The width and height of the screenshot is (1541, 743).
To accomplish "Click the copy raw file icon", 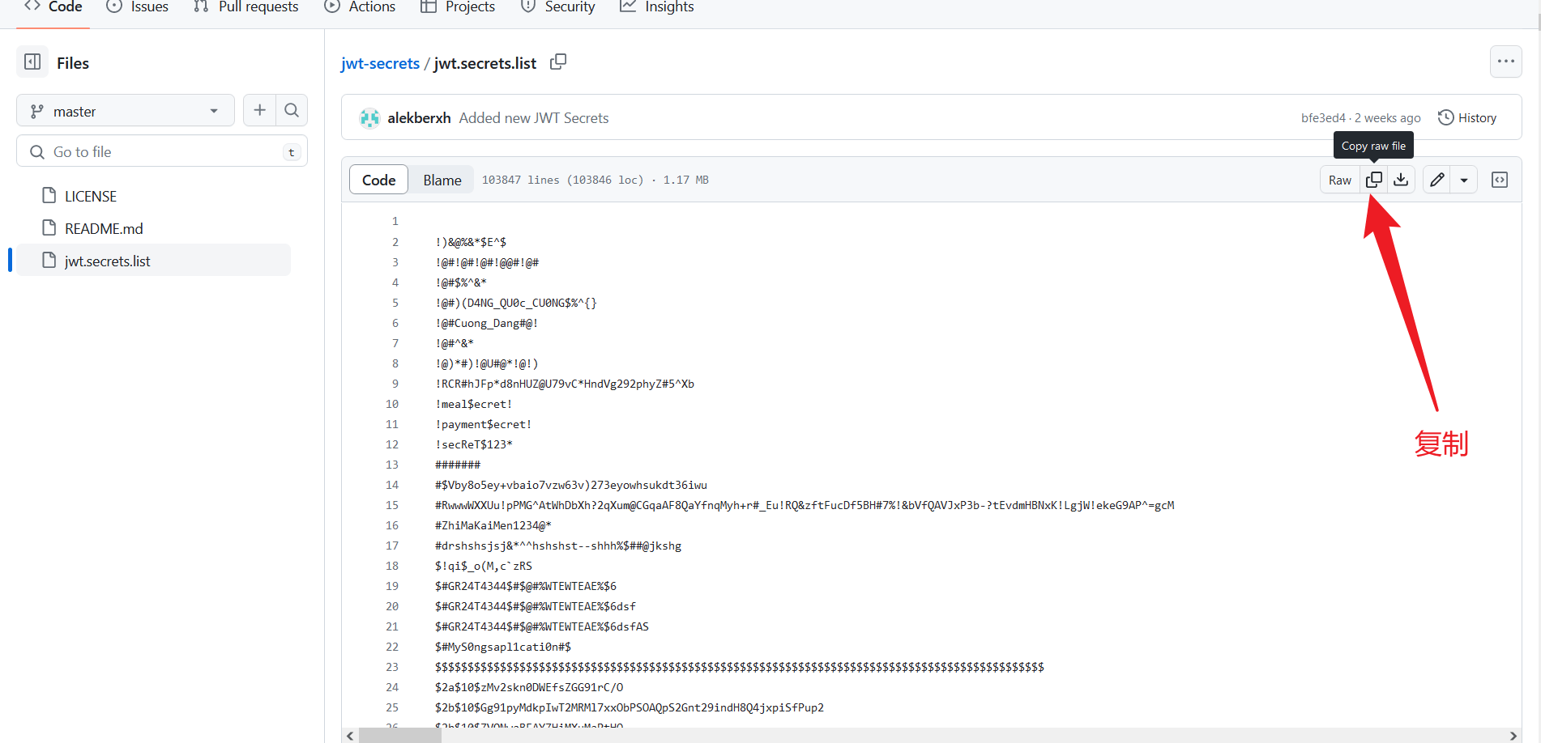I will (1374, 180).
